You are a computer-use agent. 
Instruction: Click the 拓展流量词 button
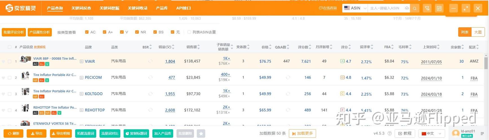point(86,134)
